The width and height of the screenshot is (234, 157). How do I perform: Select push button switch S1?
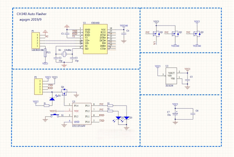pyautogui.click(x=55, y=116)
